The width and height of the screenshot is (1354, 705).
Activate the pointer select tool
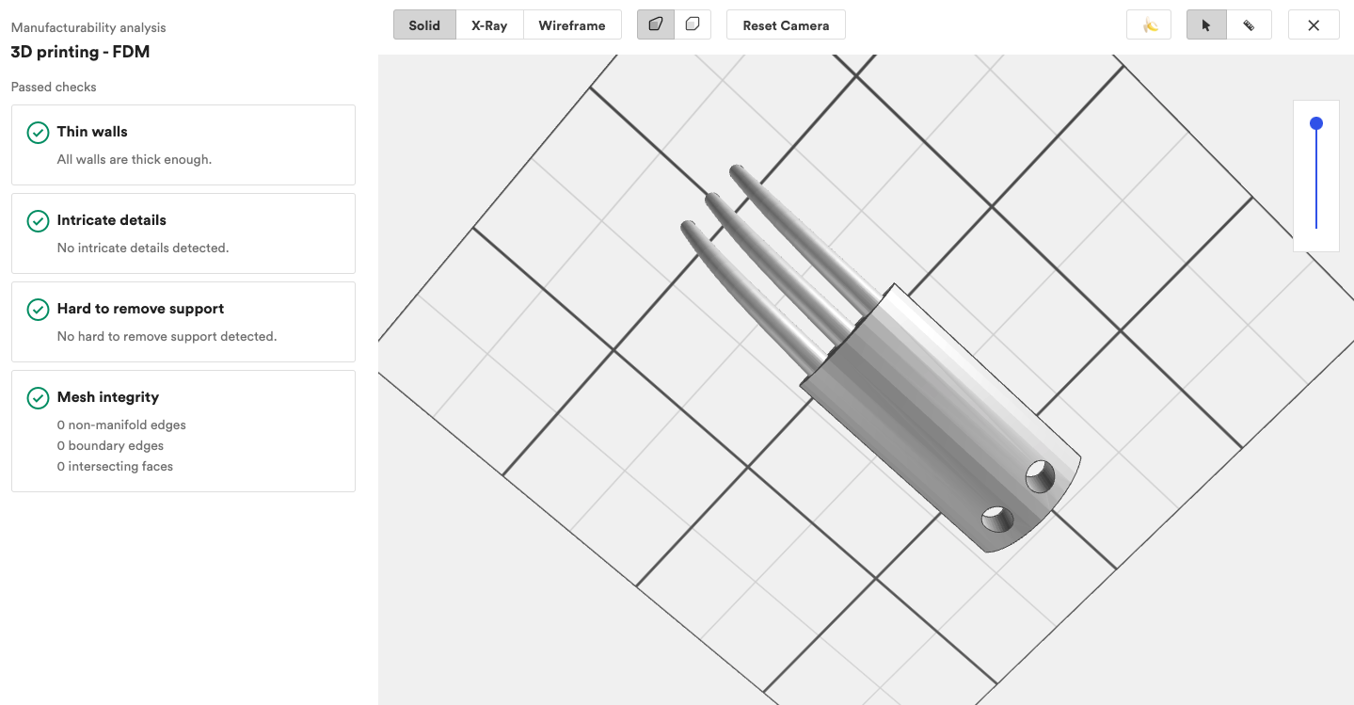tap(1206, 25)
